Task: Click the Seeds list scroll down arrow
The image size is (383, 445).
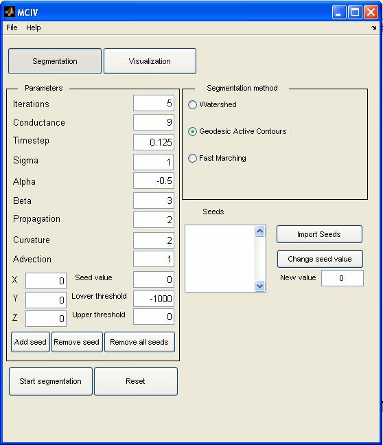Action: pos(260,286)
